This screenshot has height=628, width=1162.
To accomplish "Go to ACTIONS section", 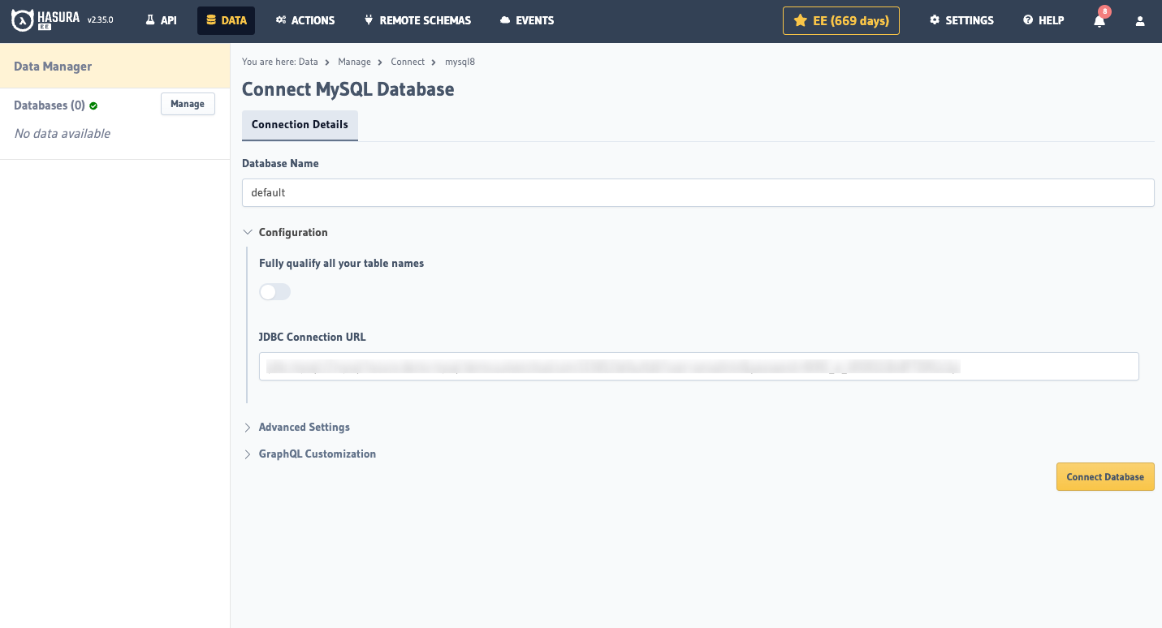I will tap(305, 20).
